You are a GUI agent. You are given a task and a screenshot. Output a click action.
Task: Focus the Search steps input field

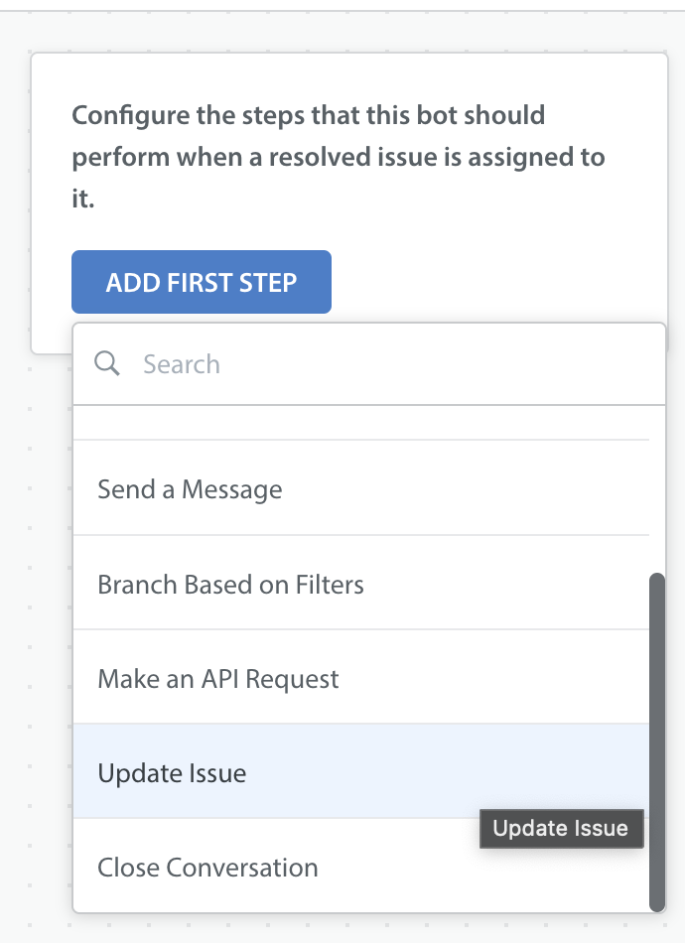click(369, 364)
